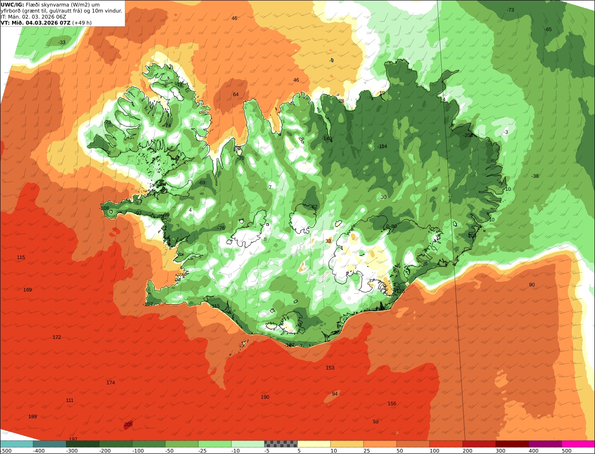595x454 pixels.
Task: Click the '-108' value at the peninsula tip
Action: (x=105, y=208)
